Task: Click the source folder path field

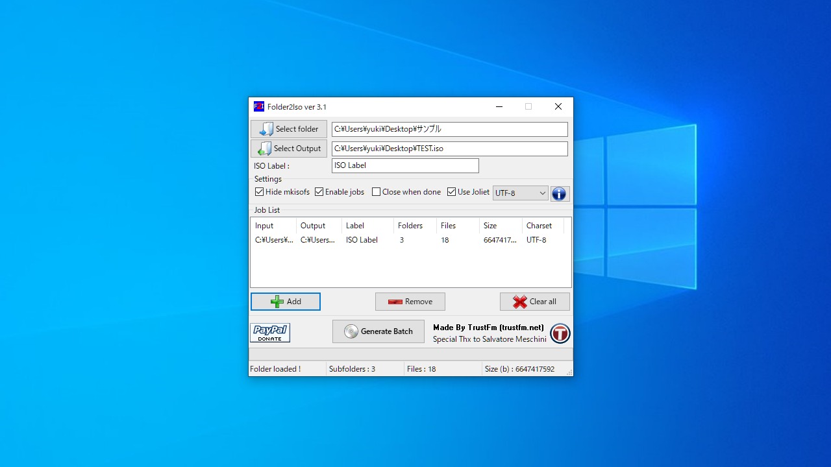Action: pos(450,129)
